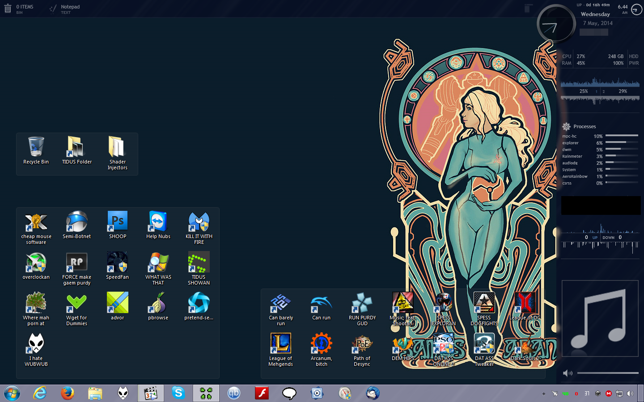
Task: Launch the SHOOP Photoshop shortcut
Action: (118, 226)
